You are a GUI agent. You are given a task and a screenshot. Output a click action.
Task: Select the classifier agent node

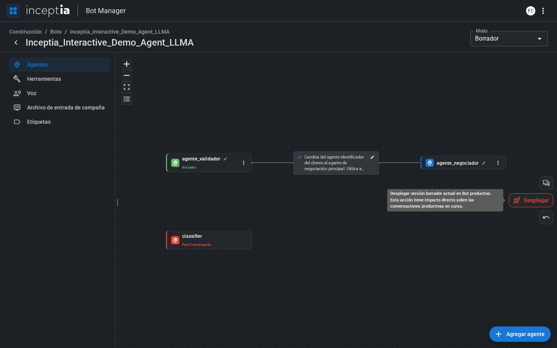click(x=209, y=240)
